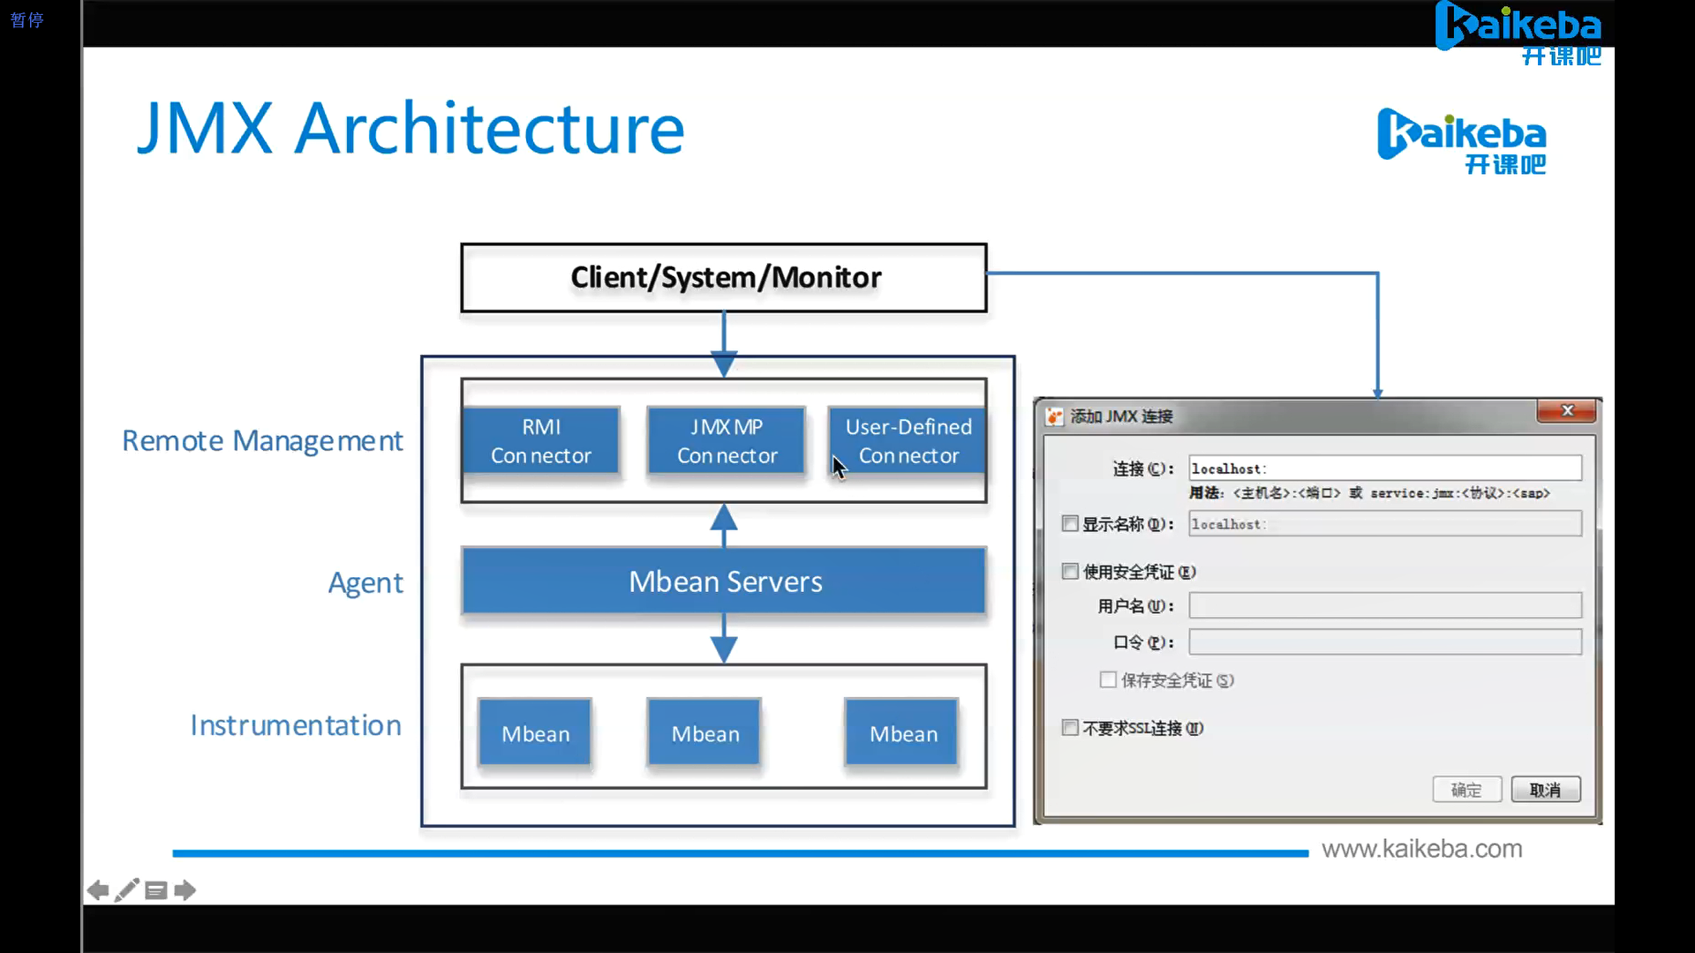Advance to next slide with right arrow

pyautogui.click(x=185, y=890)
